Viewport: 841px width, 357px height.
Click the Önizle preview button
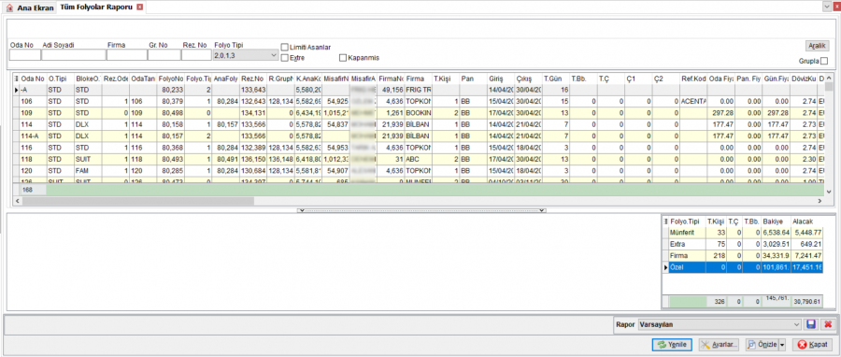click(x=763, y=344)
